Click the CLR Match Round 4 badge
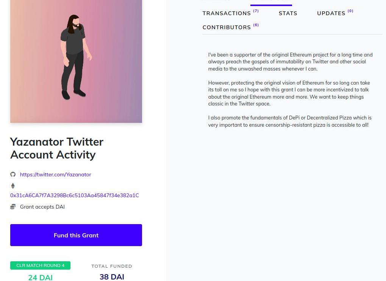This screenshot has width=386, height=281. 40,265
